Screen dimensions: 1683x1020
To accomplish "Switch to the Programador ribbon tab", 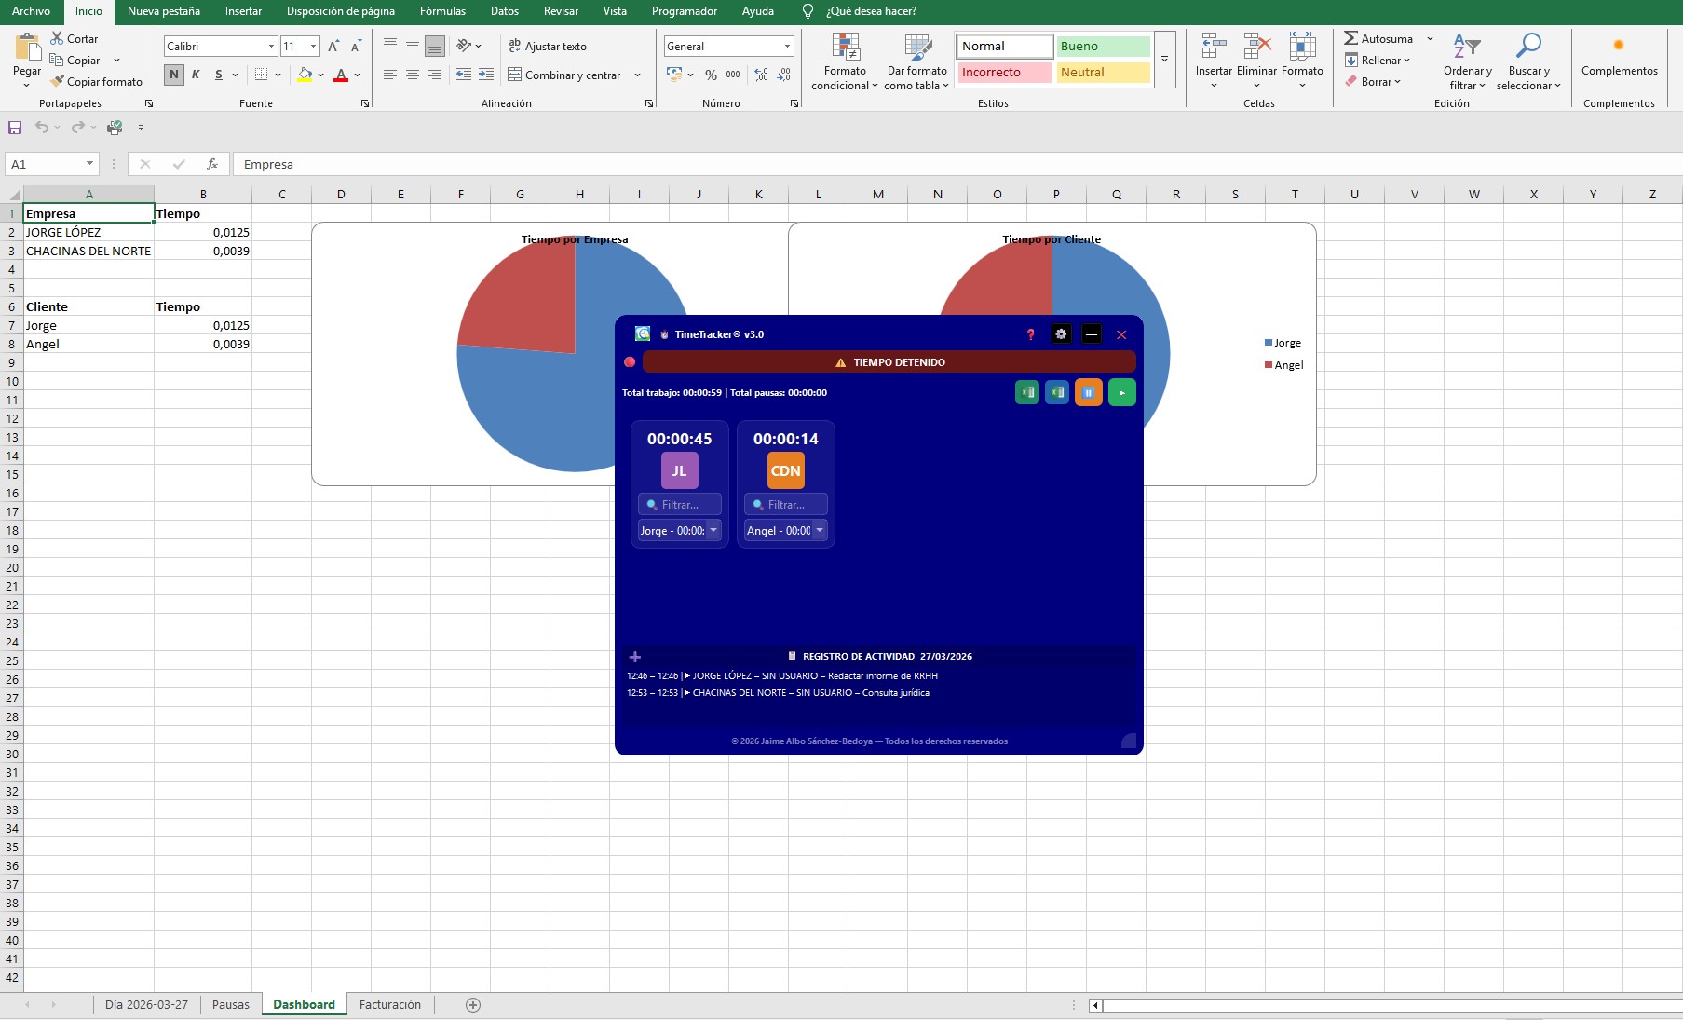I will click(x=684, y=11).
